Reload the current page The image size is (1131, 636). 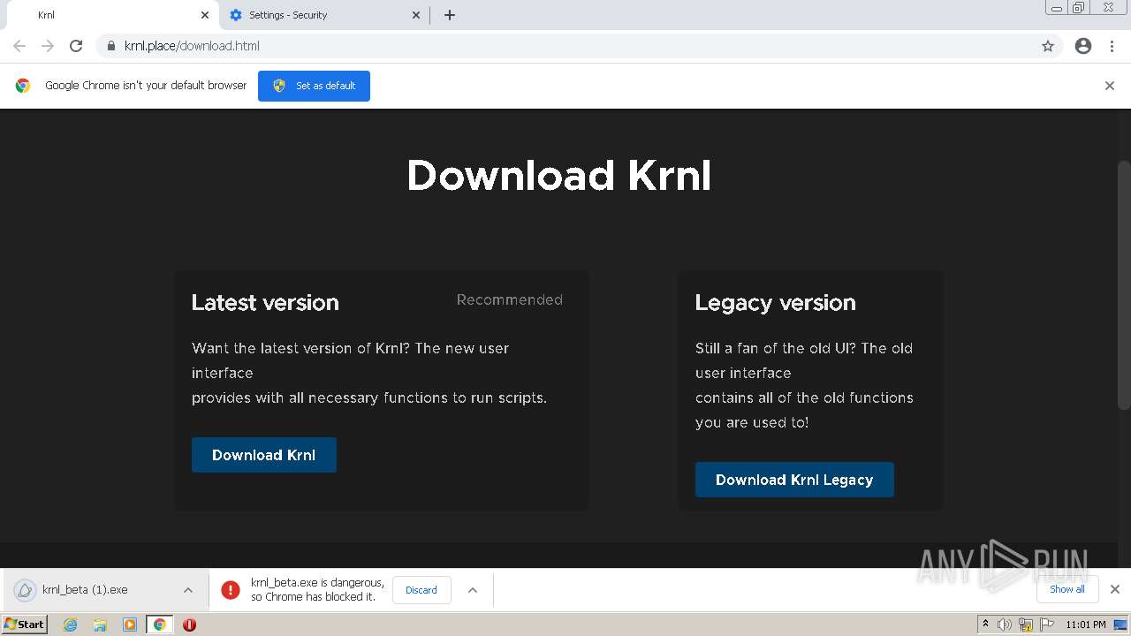tap(76, 46)
